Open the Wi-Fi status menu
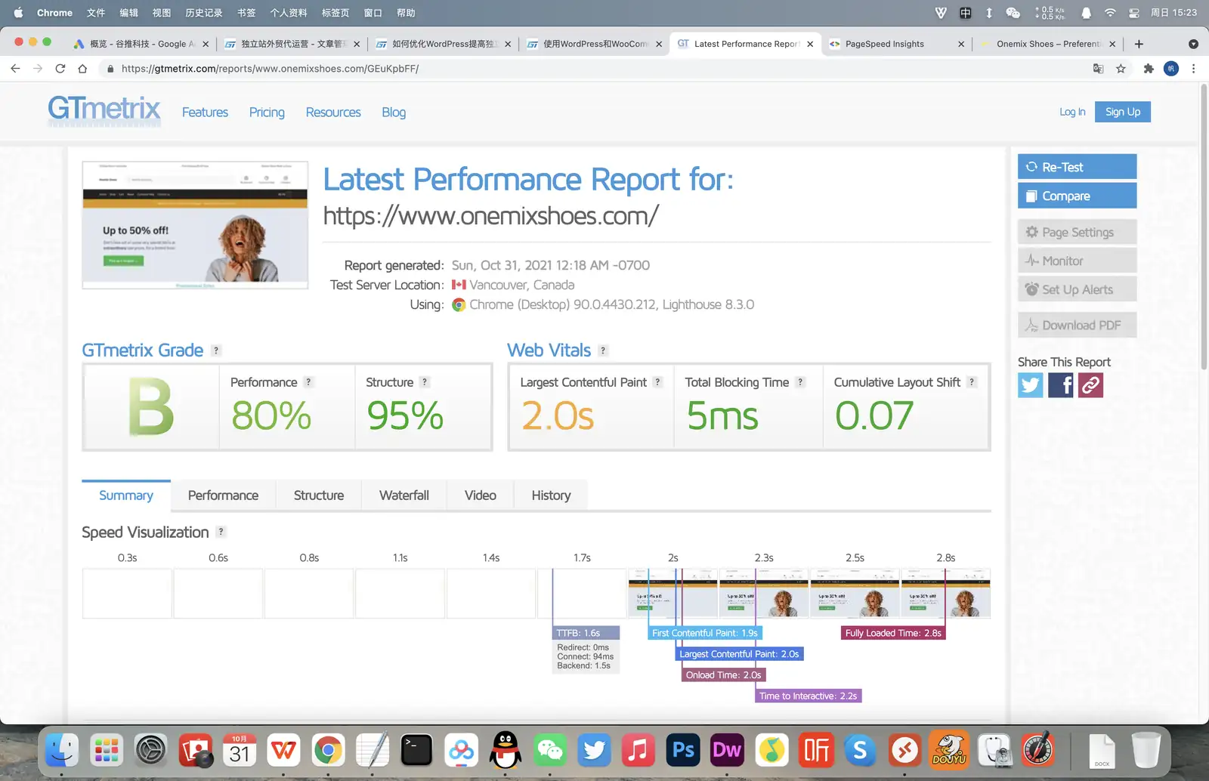 click(x=1110, y=13)
